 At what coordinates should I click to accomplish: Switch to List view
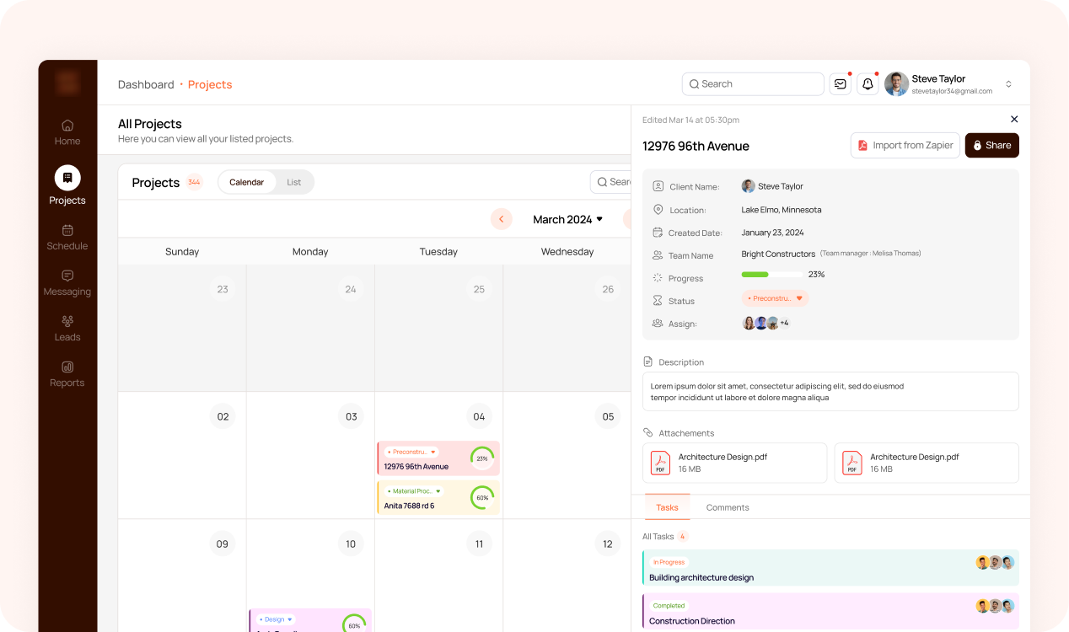tap(294, 182)
